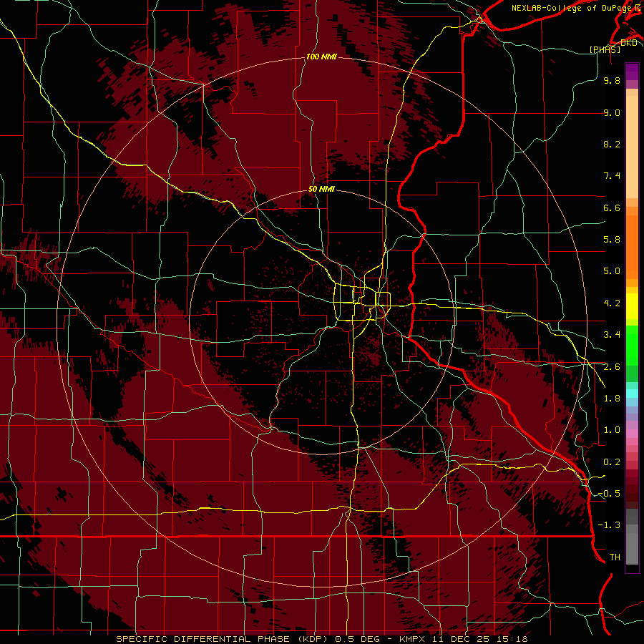Screen dimensions: 644x644
Task: Click the 1.0 legend value
Action: tap(612, 430)
